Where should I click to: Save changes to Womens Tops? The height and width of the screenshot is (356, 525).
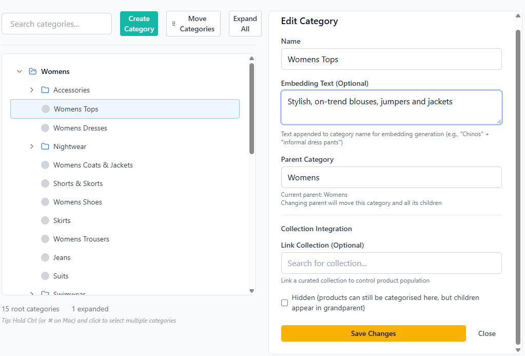click(373, 333)
